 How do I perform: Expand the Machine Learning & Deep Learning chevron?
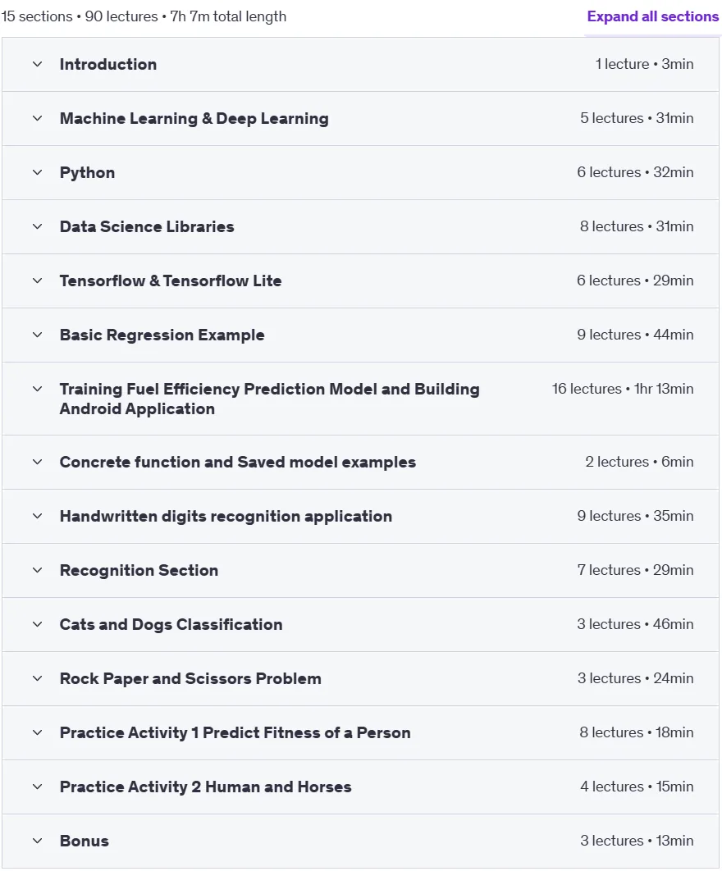click(37, 118)
